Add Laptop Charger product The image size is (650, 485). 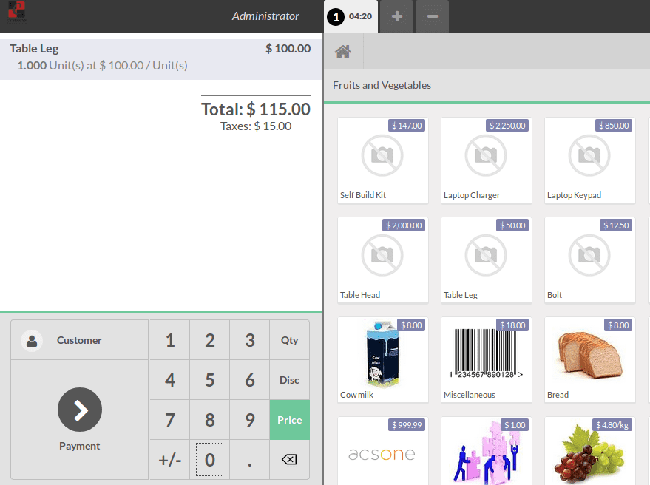(x=487, y=160)
